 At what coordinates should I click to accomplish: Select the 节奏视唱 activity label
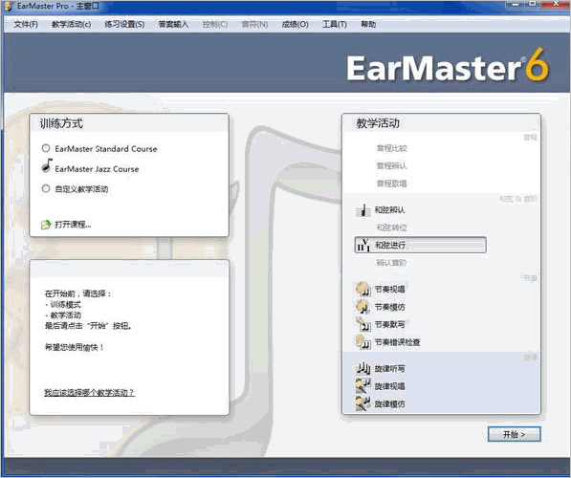coord(389,290)
